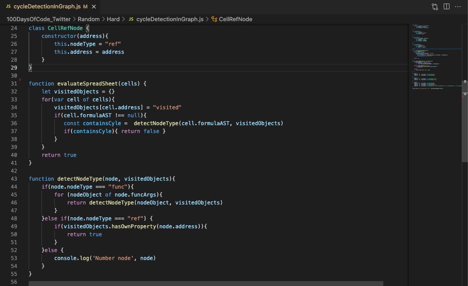This screenshot has width=468, height=286.
Task: Open the Random breadcrumb dropdown
Action: point(88,19)
